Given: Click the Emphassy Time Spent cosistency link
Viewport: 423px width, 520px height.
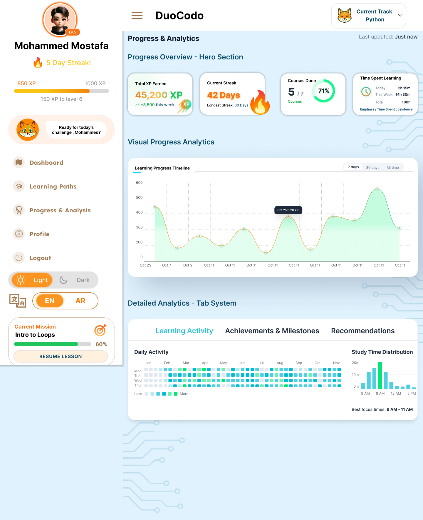Looking at the screenshot, I should click(x=386, y=109).
